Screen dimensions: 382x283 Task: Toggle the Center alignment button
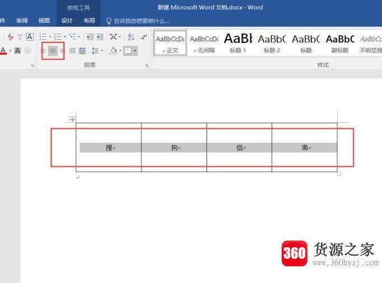pyautogui.click(x=53, y=51)
